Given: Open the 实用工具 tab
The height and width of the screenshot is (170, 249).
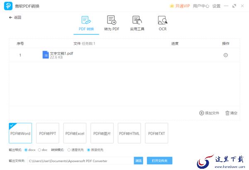Looking at the screenshot, I should tap(137, 23).
